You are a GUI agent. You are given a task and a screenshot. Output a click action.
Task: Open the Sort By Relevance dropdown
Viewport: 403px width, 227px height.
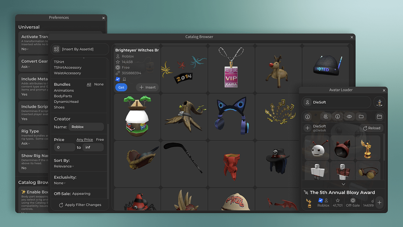(x=65, y=166)
